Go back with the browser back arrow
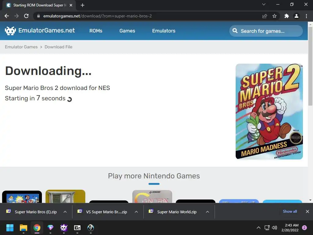 point(7,16)
